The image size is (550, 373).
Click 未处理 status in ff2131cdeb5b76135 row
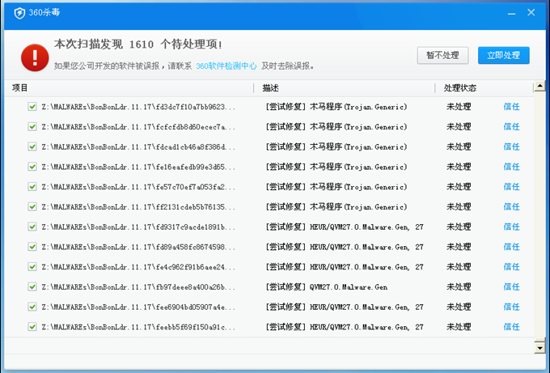[x=459, y=206]
